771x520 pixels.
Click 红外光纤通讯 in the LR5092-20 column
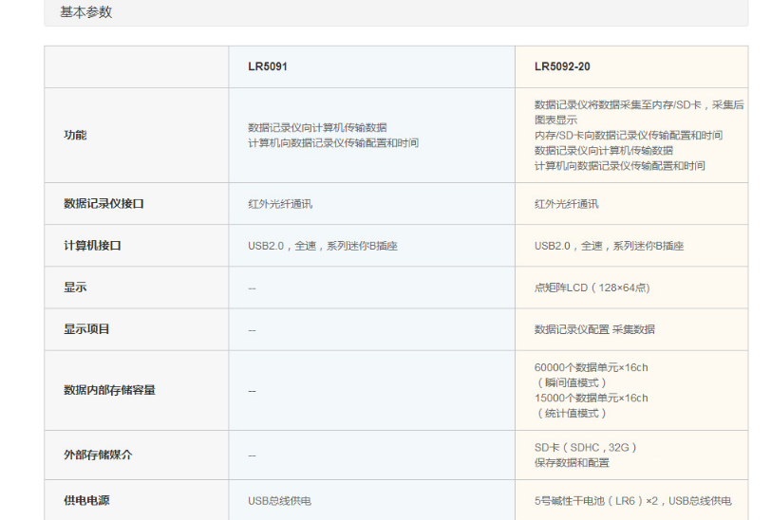tap(567, 204)
